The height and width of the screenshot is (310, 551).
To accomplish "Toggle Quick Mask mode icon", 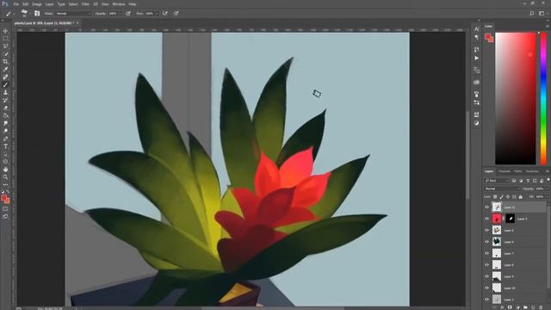I will 5,208.
